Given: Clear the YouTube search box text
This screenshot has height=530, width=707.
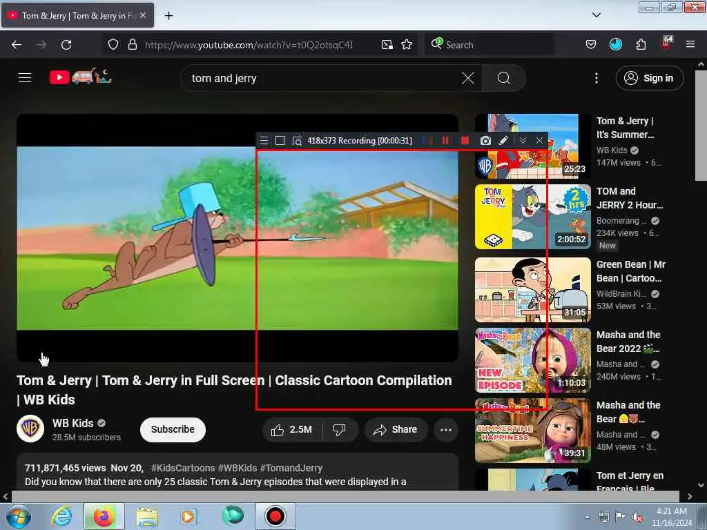Looking at the screenshot, I should tap(468, 79).
